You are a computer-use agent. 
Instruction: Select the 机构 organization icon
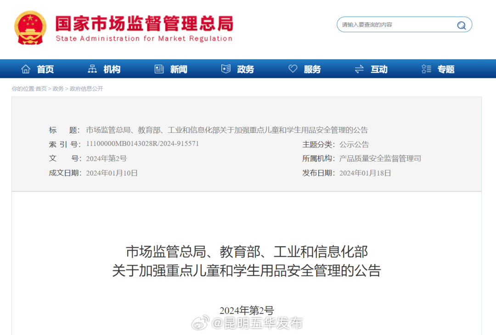coord(92,69)
